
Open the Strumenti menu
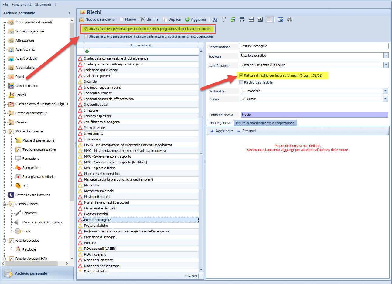coord(43,5)
